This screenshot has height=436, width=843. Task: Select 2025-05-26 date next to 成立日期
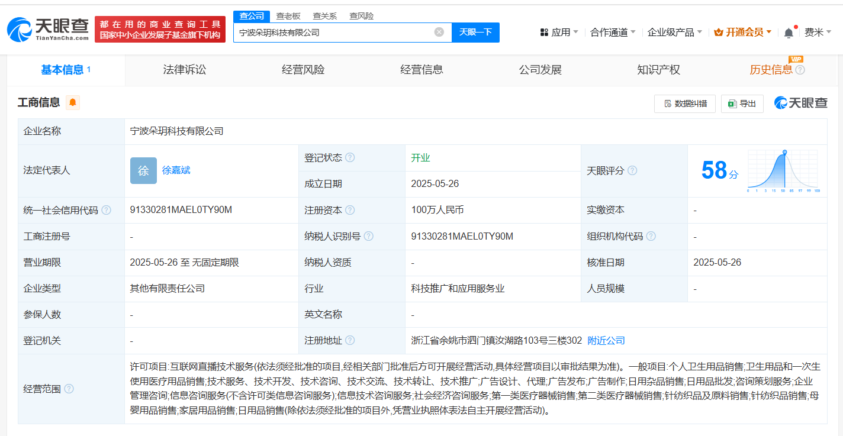coord(435,184)
